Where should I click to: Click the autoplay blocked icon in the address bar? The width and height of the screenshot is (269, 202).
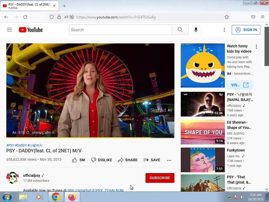72,17
